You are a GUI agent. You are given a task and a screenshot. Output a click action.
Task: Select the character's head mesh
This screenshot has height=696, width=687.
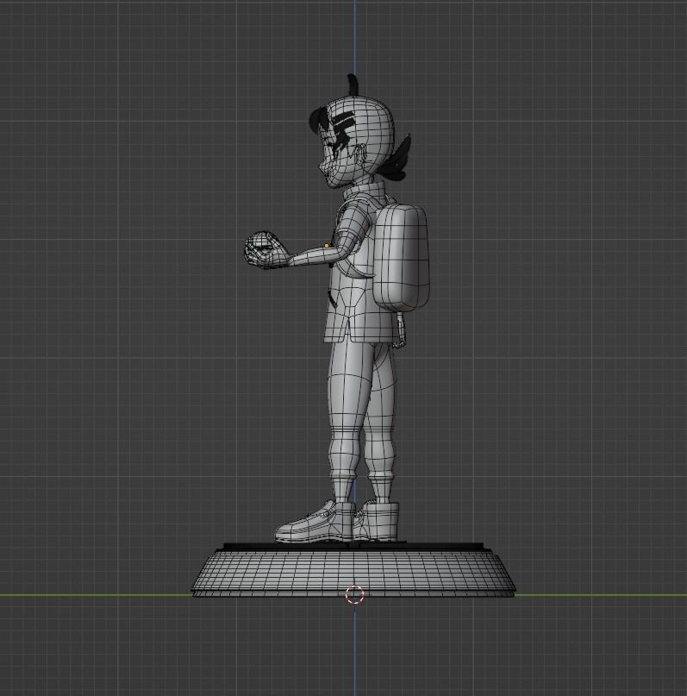pos(359,143)
